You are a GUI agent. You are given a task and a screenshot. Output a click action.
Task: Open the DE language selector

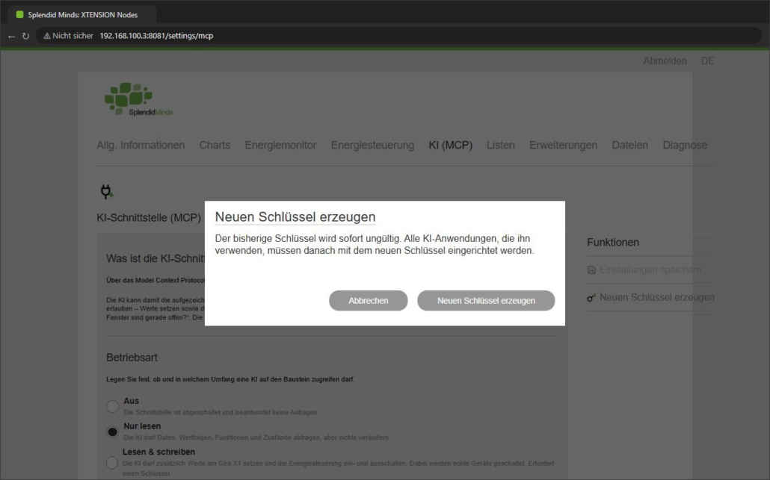(x=707, y=60)
